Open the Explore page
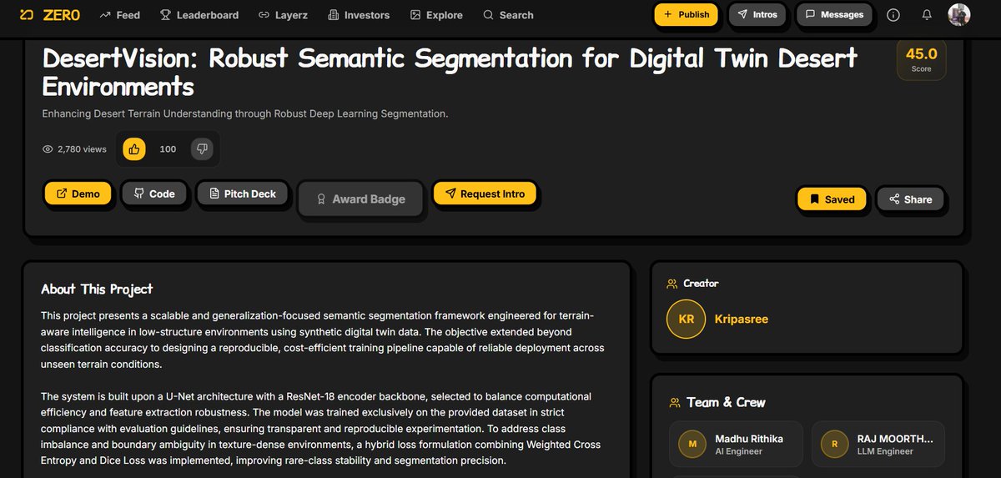 point(436,15)
